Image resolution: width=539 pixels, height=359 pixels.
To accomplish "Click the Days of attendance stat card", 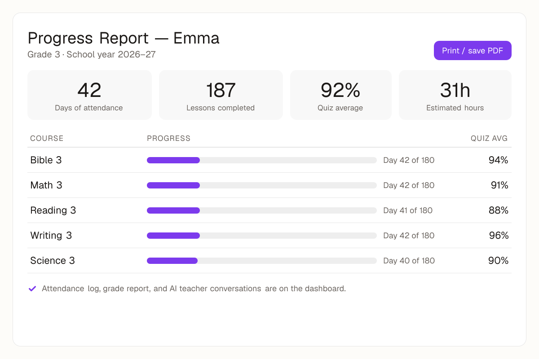I will click(89, 95).
